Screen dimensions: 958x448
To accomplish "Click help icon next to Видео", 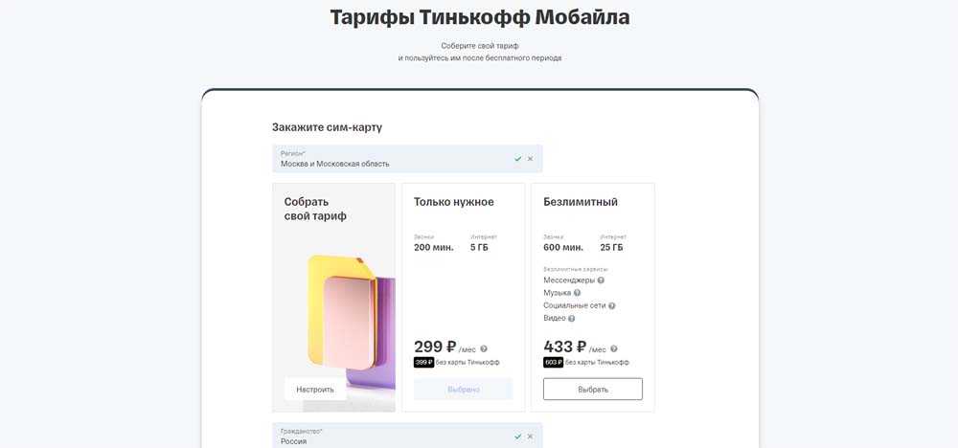I will point(571,318).
